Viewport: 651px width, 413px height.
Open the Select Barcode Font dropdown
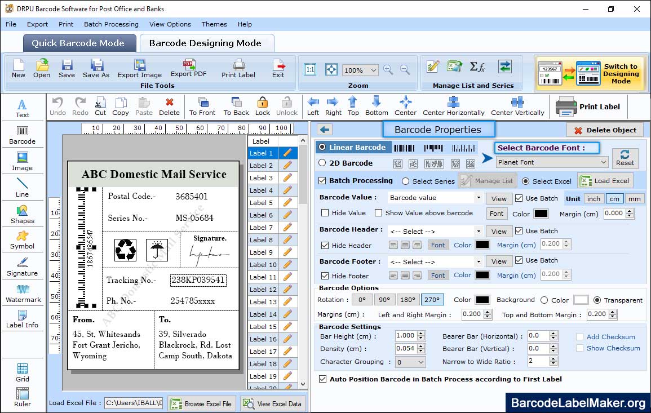coord(552,162)
